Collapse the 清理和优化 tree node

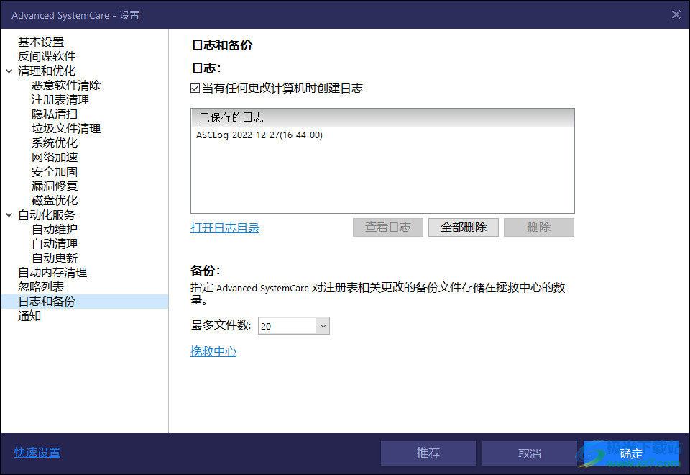pos(9,71)
